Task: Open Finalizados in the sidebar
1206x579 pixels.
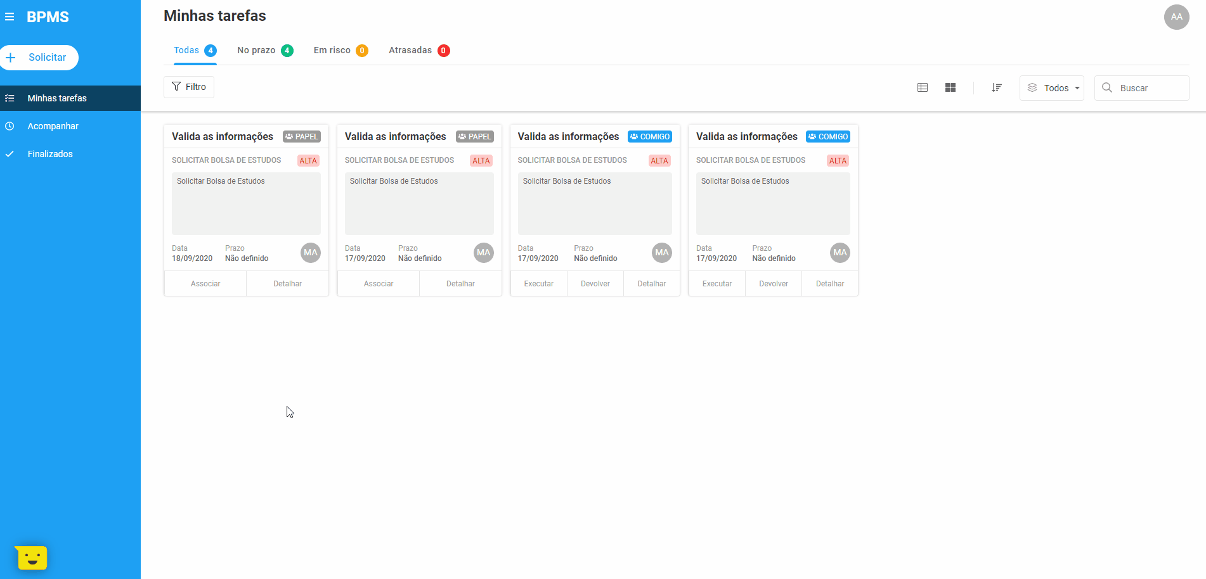Action: (x=70, y=154)
